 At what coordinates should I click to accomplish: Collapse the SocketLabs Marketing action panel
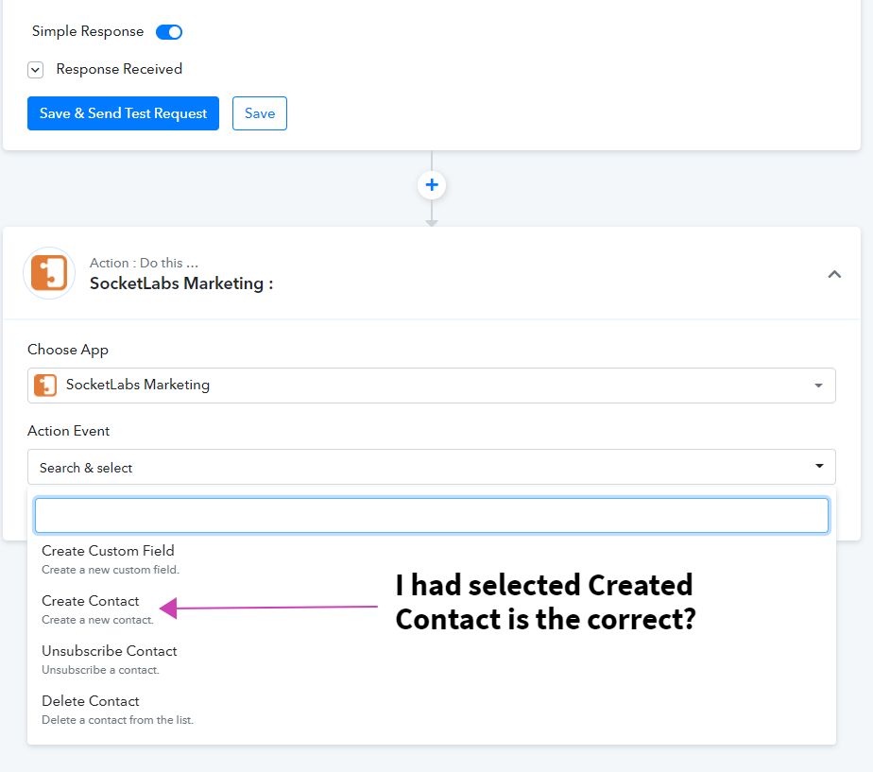point(834,274)
